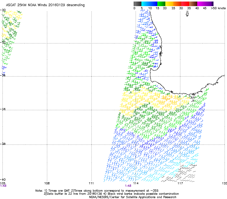Click the cyan-to-blue 5-15 knots legend swatch
Viewport: 227px width, 199px height.
(149, 4)
